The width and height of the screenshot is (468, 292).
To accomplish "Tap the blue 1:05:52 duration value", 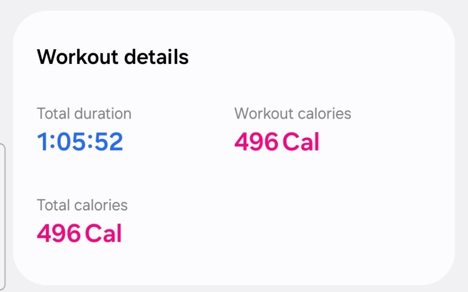I will [80, 142].
